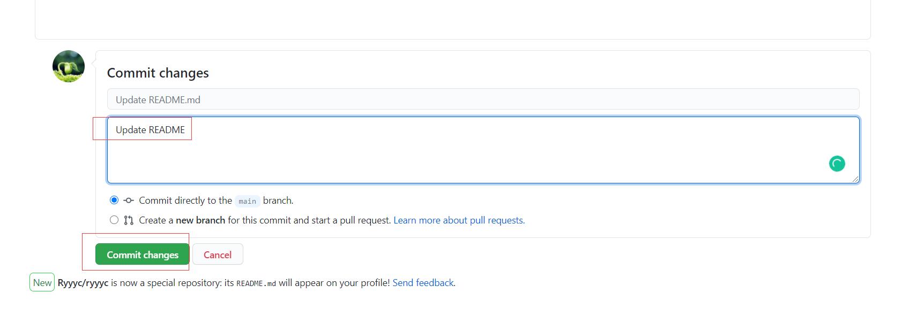Open 'Learn more about pull requests'

pyautogui.click(x=459, y=220)
